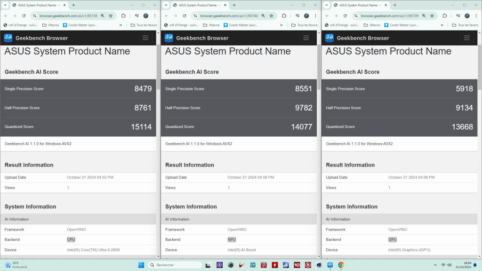Click the scroll-down arrow in the NPU window
This screenshot has width=482, height=271.
click(x=319, y=256)
